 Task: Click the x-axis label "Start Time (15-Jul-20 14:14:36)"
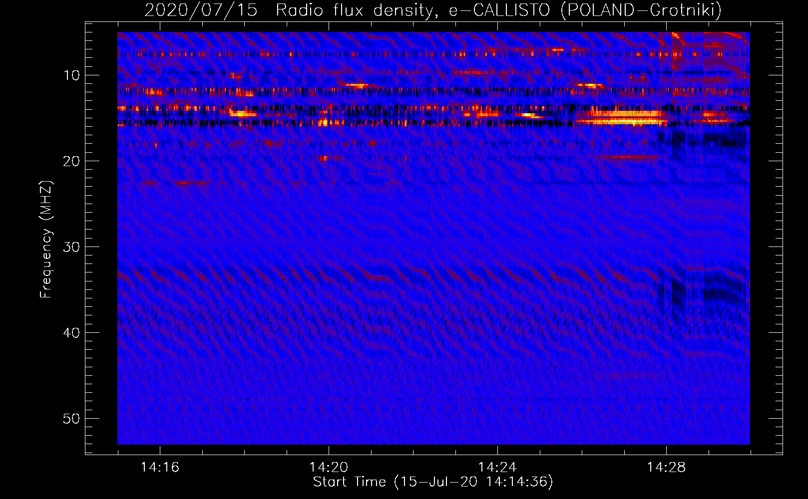coord(433,482)
